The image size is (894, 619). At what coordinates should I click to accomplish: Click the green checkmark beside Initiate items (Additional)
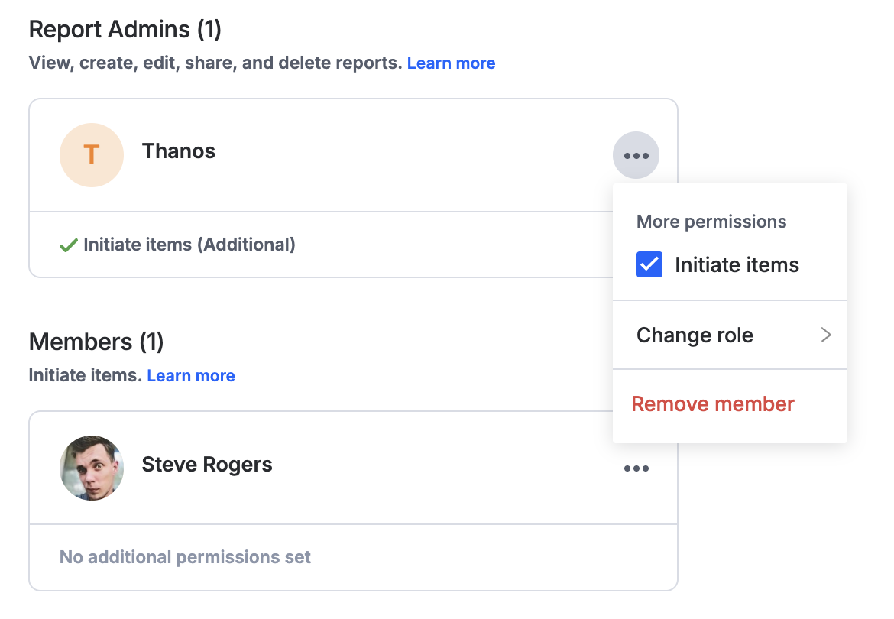[x=69, y=245]
